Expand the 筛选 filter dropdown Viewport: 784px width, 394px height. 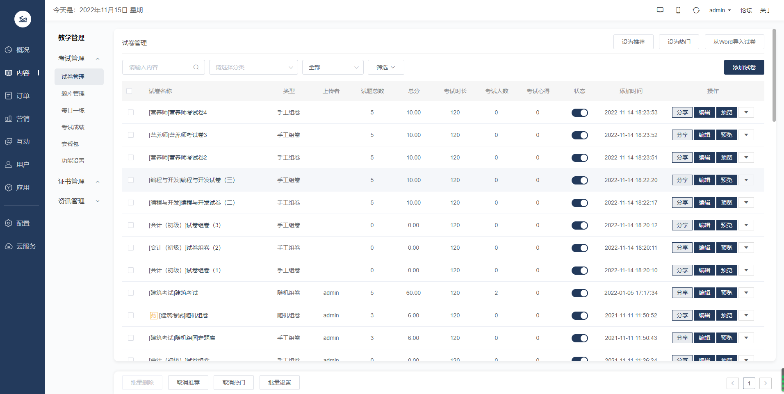(x=385, y=67)
